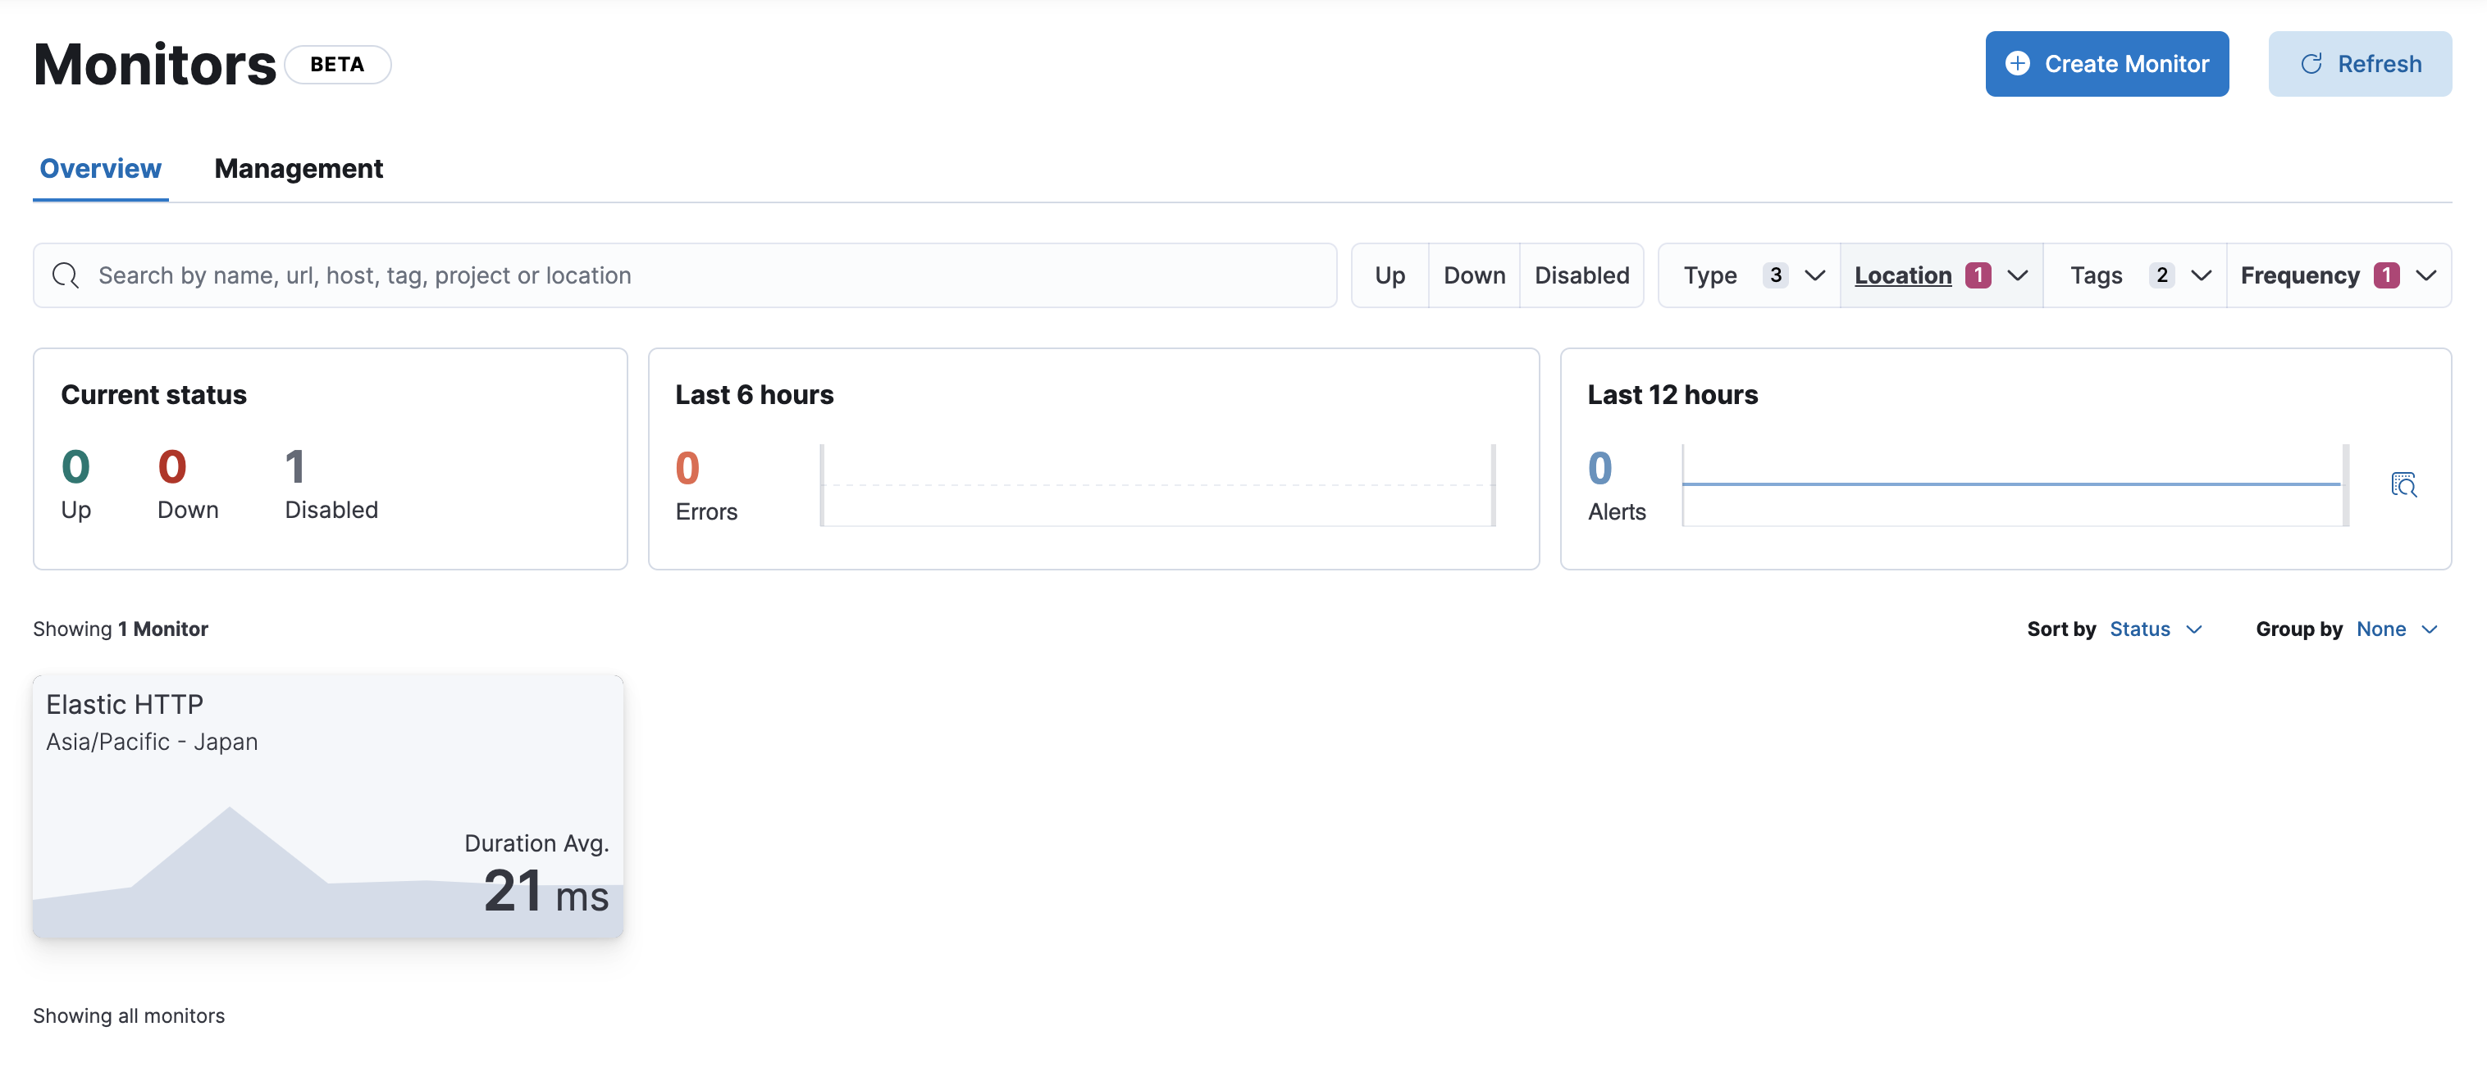This screenshot has height=1072, width=2487.
Task: Open the Elastic HTTP monitor card
Action: tap(328, 806)
